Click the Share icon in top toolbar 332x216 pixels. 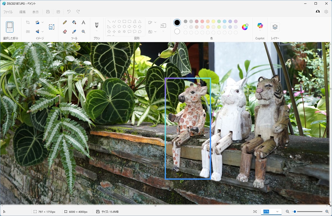pyautogui.click(x=58, y=12)
